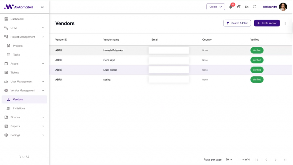
Task: Open Search & Filter
Action: (x=237, y=23)
